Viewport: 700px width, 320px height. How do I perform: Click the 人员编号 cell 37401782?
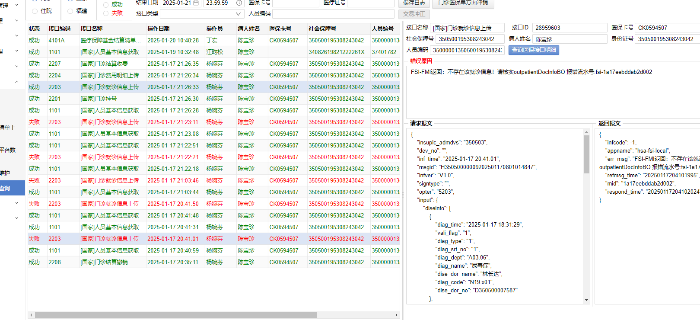pos(384,52)
